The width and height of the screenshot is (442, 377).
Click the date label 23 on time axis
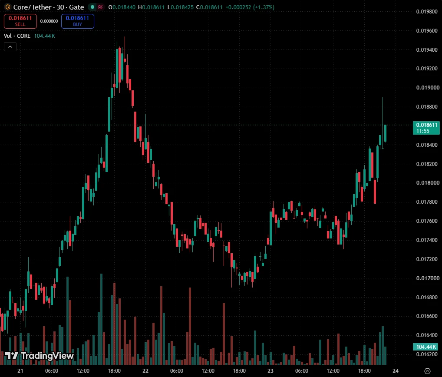(270, 371)
